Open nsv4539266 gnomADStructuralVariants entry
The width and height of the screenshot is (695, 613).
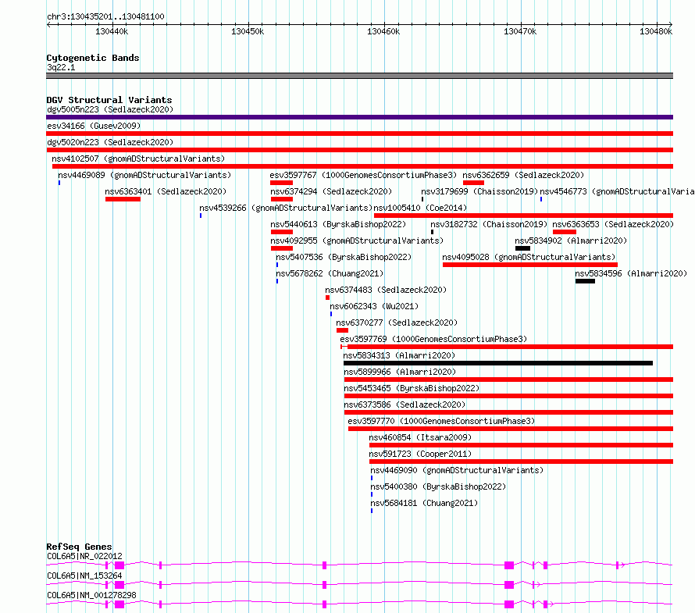pos(286,208)
